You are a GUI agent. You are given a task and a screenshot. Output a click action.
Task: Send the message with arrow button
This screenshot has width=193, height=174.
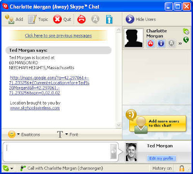113,151
